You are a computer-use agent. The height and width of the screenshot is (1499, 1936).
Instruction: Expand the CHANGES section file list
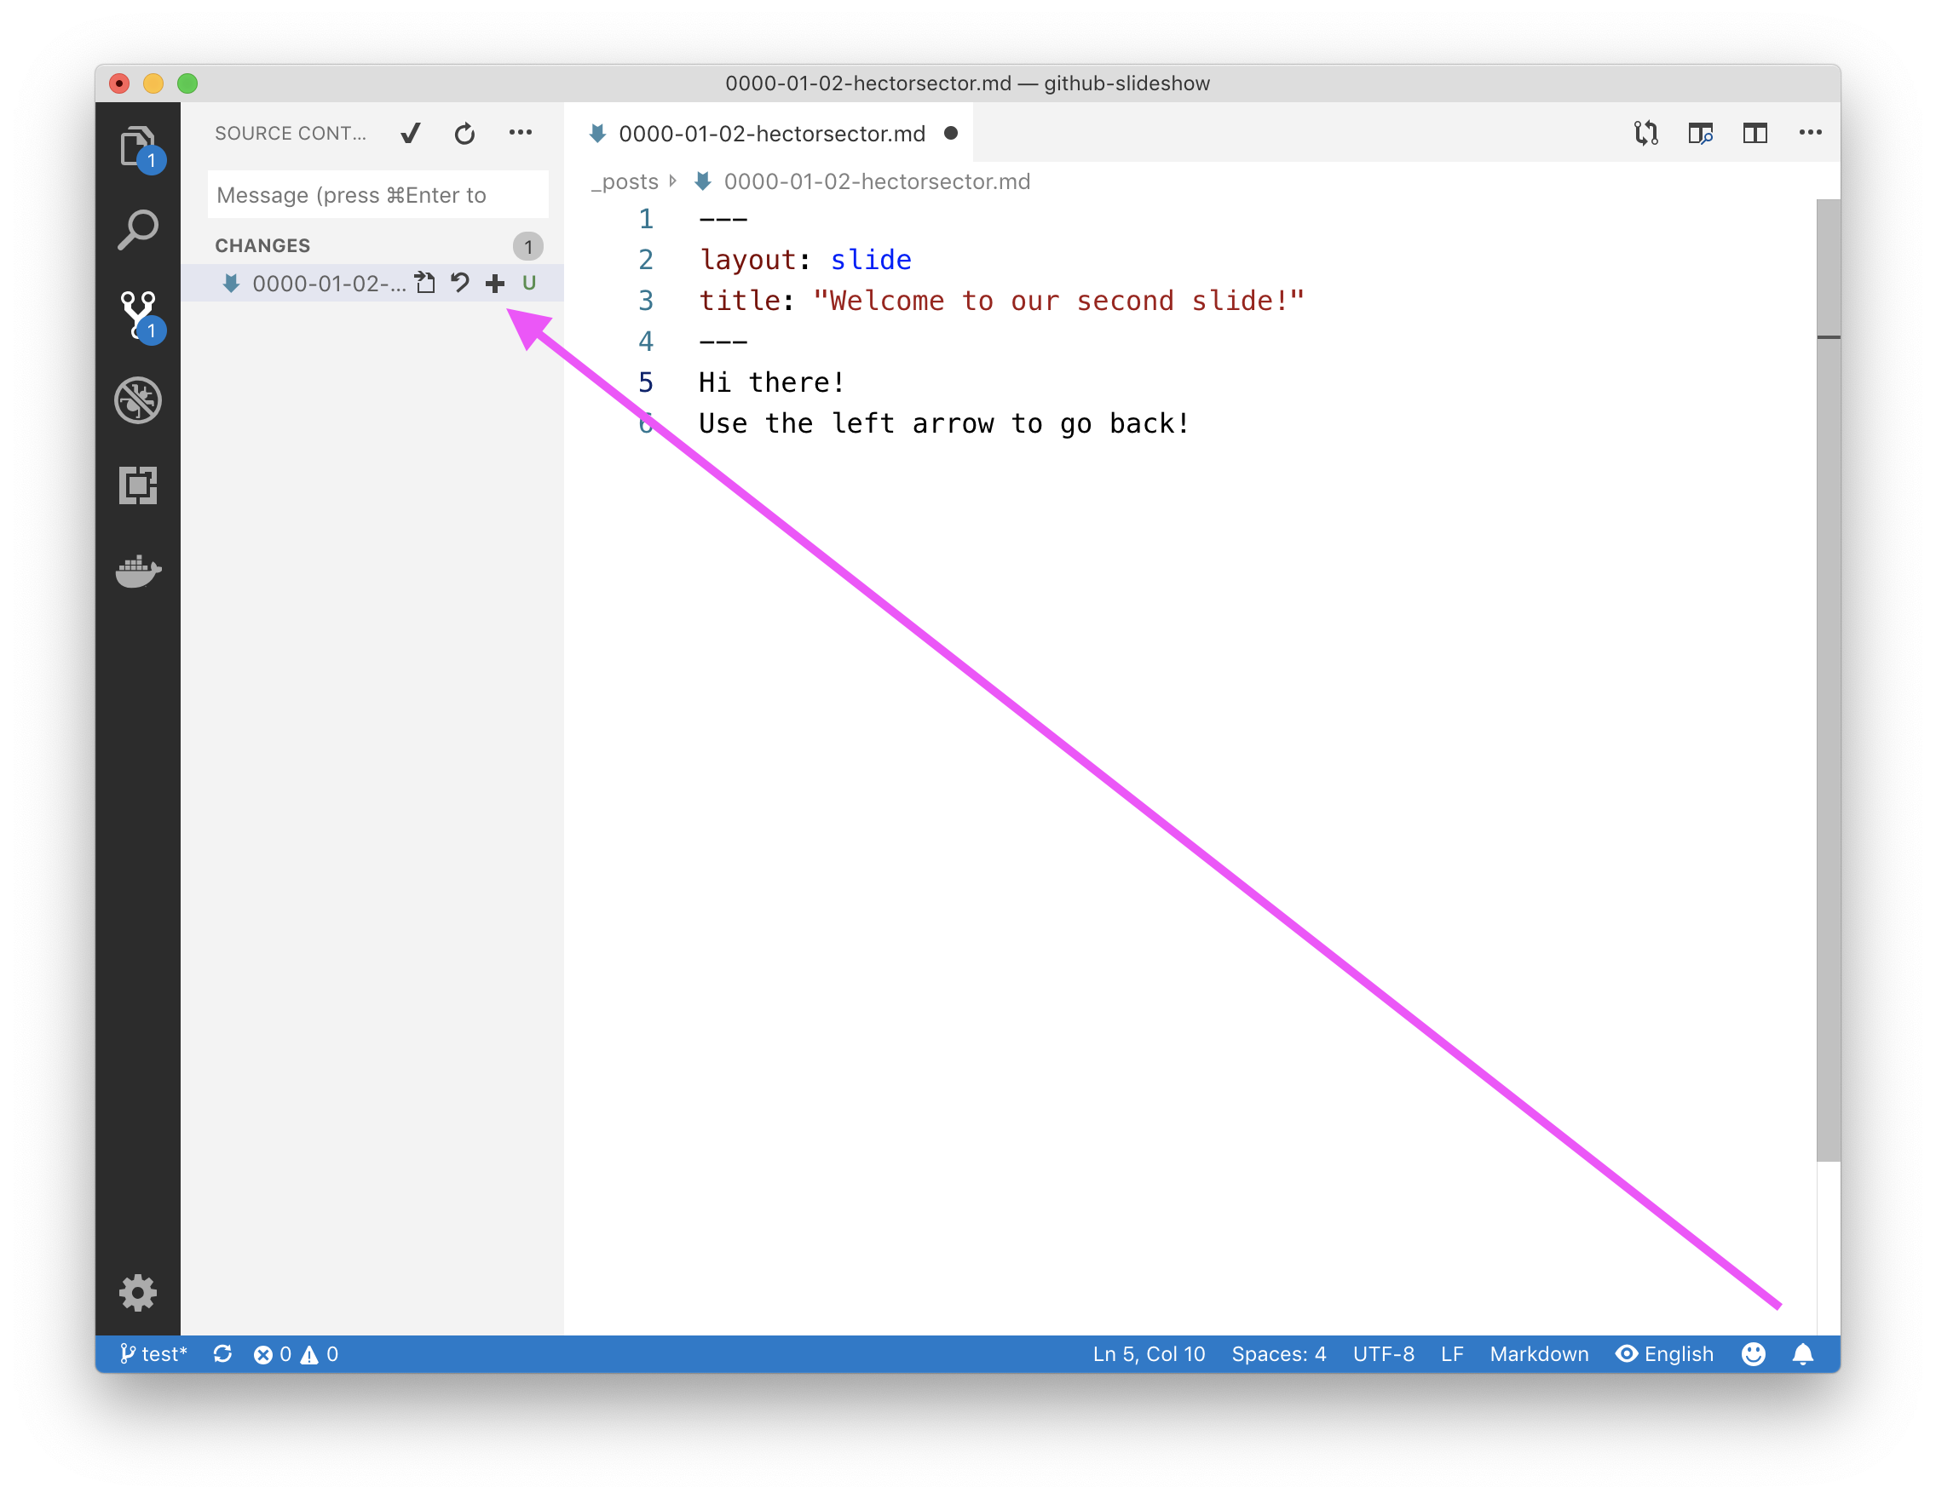click(261, 244)
